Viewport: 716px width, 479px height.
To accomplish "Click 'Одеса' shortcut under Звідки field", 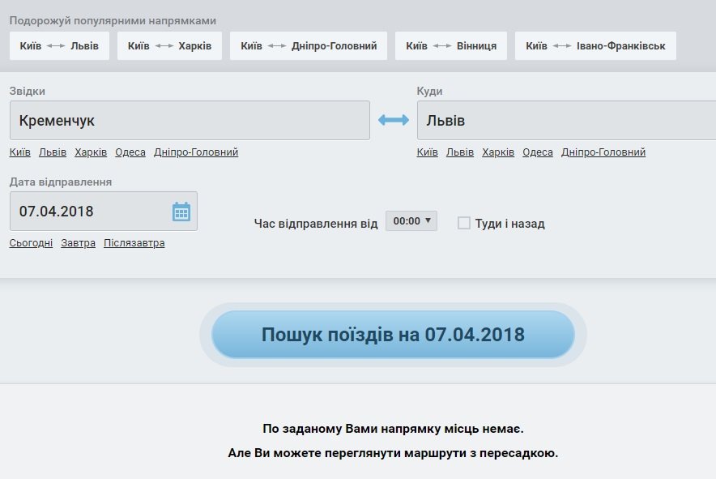I will [130, 152].
